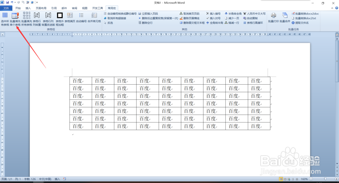Click zoom out minus button
Image resolution: width=339 pixels, height=183 pixels.
tap(311, 179)
